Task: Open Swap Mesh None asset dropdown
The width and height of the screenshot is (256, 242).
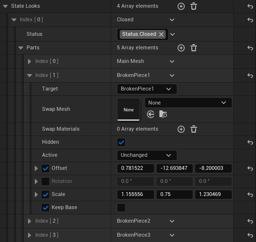Action: coord(188,103)
